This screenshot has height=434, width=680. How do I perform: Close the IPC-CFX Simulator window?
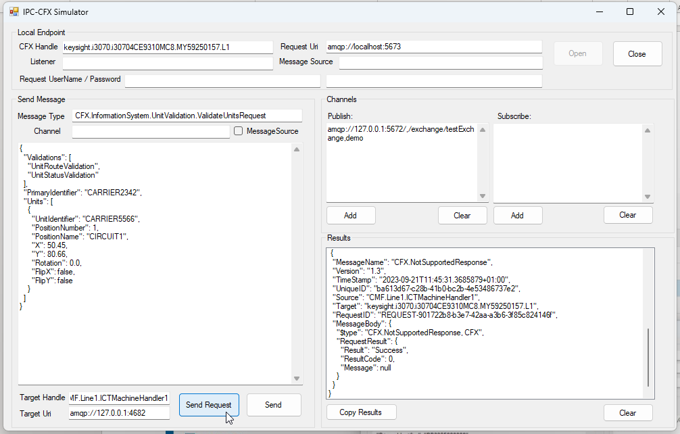(x=661, y=11)
